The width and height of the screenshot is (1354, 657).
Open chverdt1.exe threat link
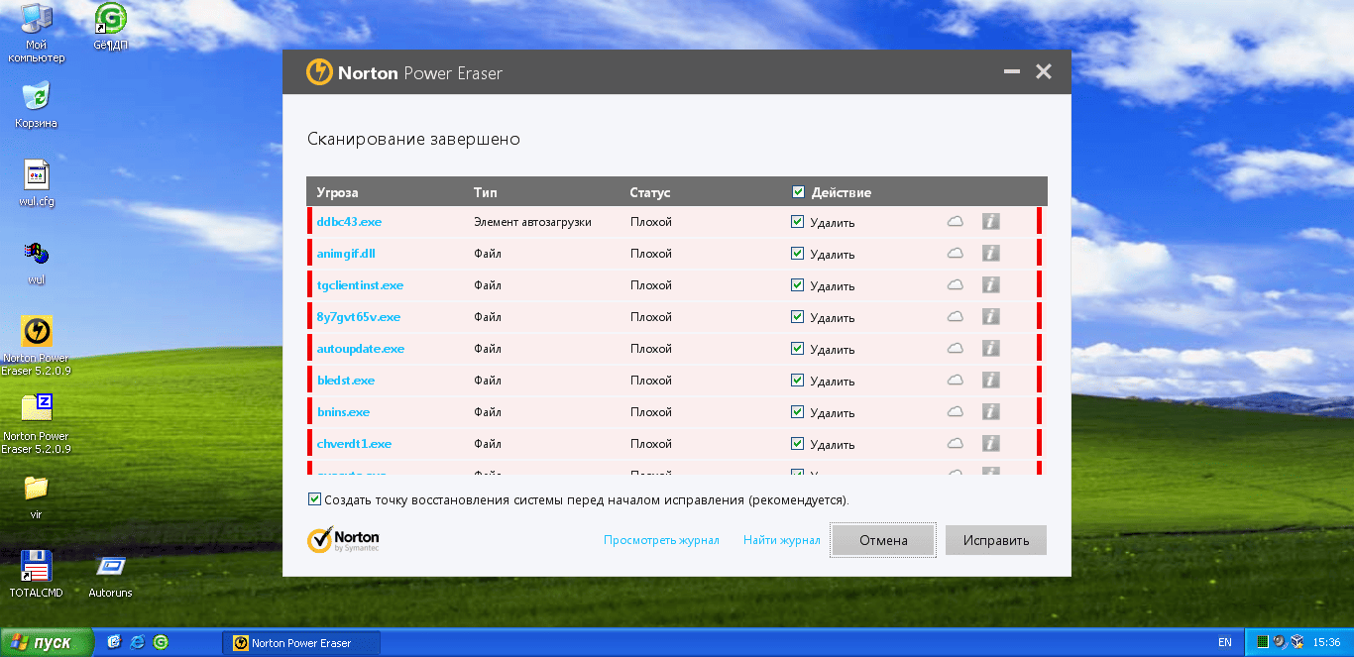354,444
